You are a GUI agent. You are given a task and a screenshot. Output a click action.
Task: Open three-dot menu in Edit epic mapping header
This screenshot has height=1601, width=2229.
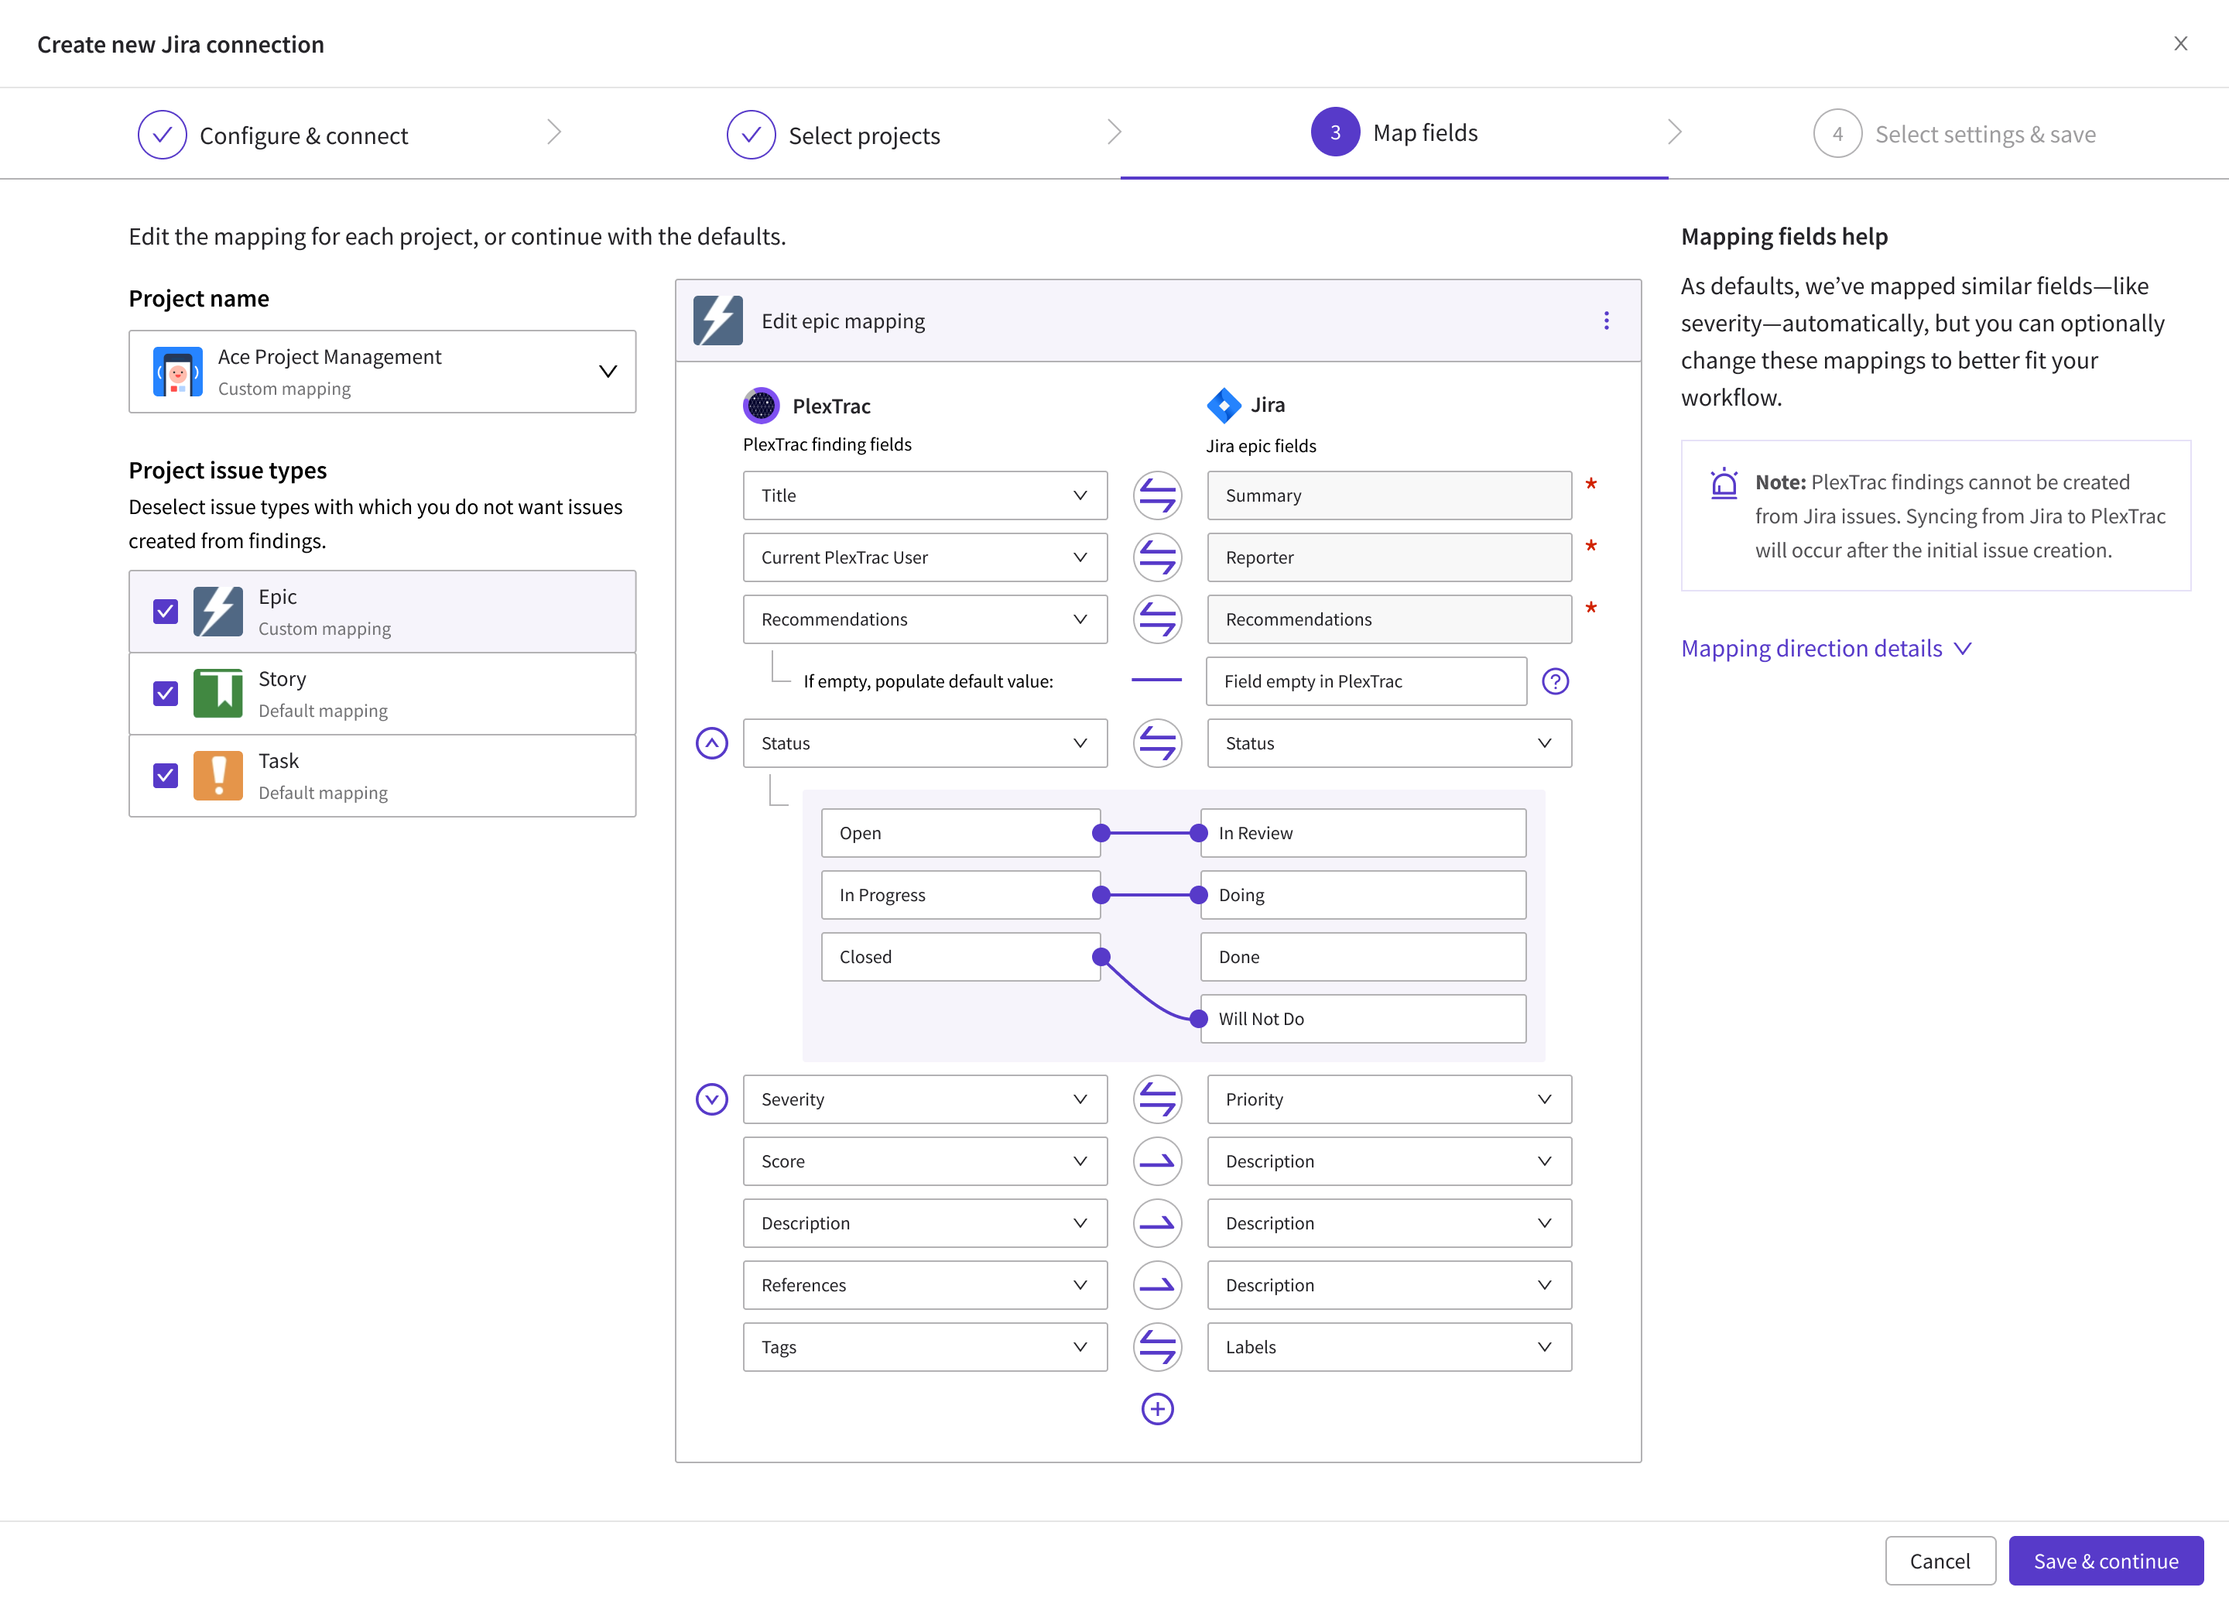coord(1606,321)
